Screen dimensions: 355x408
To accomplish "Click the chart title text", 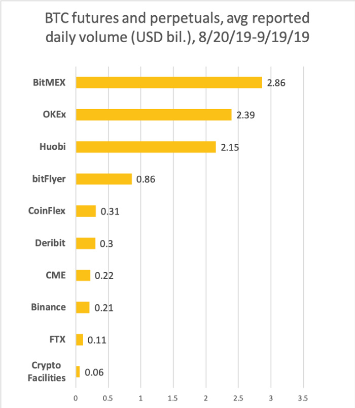I will tap(177, 27).
